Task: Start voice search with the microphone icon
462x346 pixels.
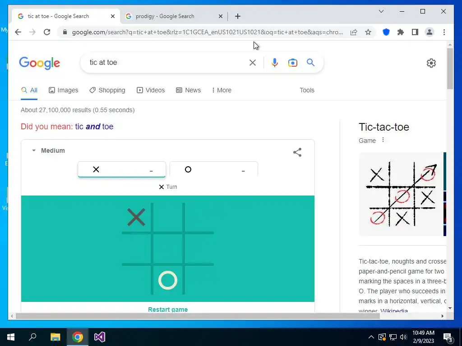Action: point(275,62)
